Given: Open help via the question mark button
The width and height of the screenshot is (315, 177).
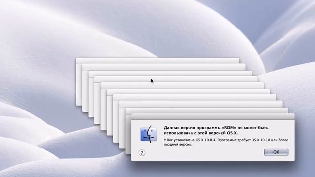Looking at the screenshot, I should tap(142, 153).
